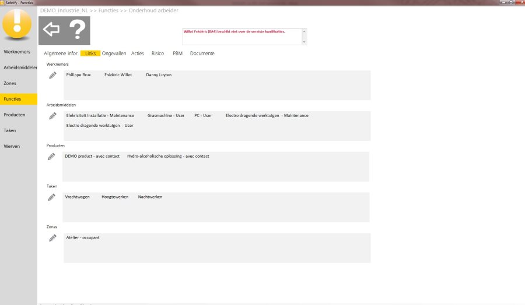Switch to Documente tab
Screen dimensions: 525x305
(x=202, y=54)
